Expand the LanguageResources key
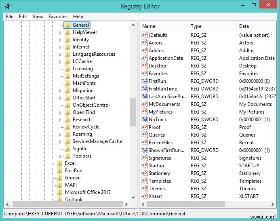 point(60,55)
